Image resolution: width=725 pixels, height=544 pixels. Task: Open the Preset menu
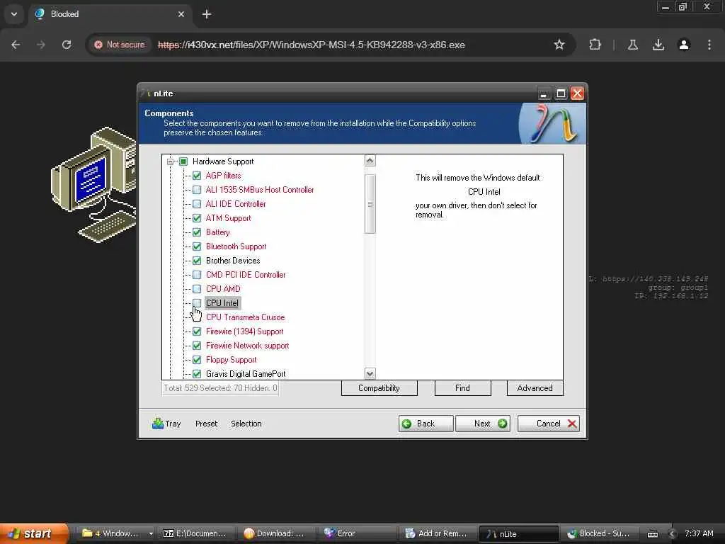click(206, 424)
